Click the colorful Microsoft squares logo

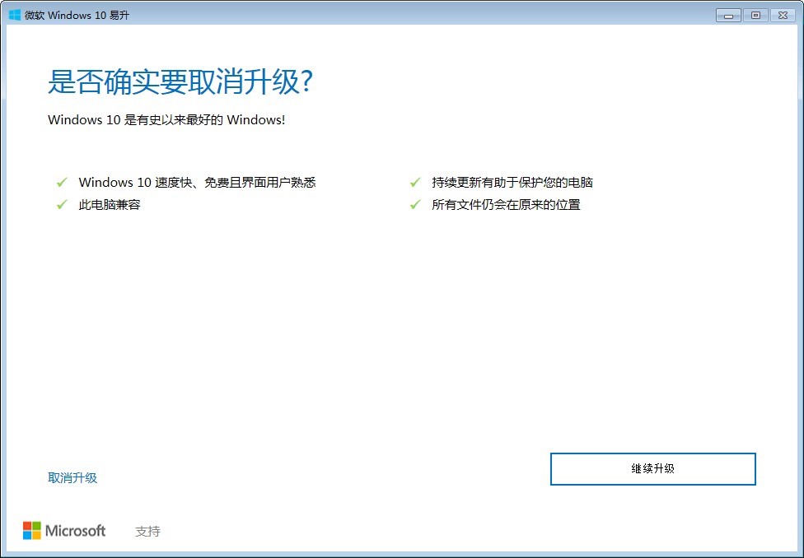click(33, 530)
